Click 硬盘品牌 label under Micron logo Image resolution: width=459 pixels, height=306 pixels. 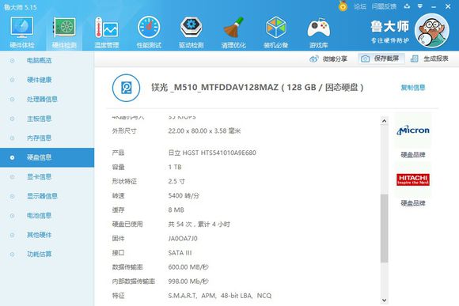(x=413, y=155)
